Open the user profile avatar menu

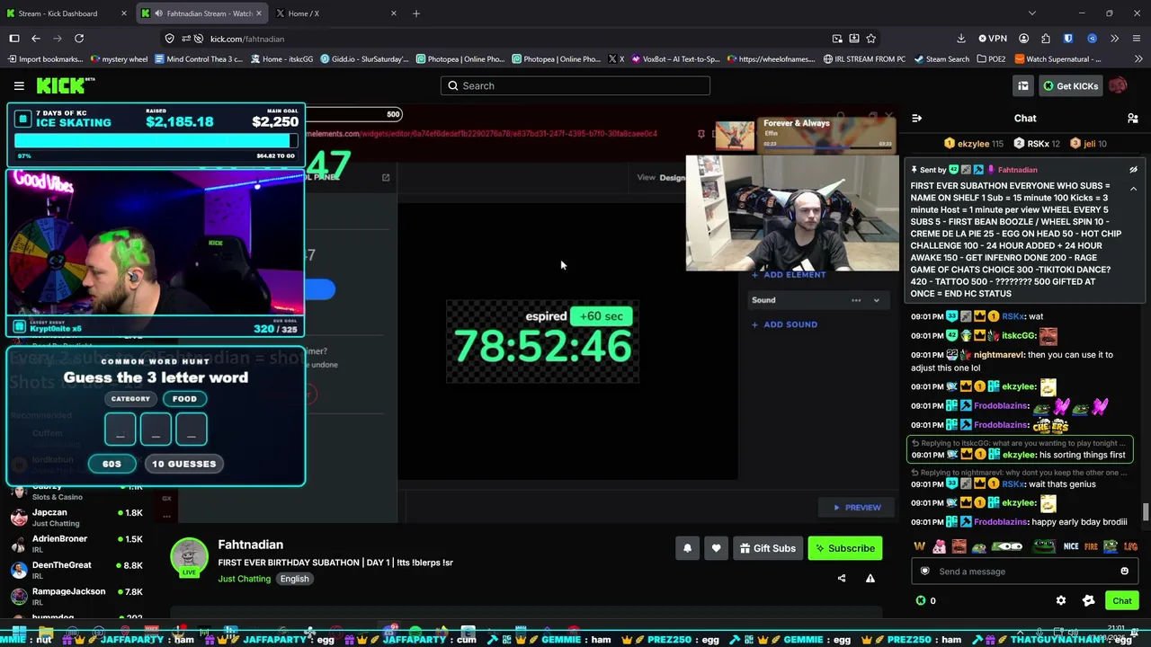pyautogui.click(x=1118, y=85)
